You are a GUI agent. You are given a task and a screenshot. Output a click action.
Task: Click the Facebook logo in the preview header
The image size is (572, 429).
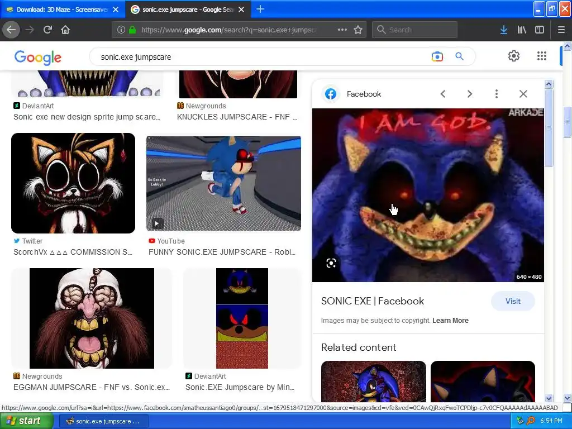[331, 94]
